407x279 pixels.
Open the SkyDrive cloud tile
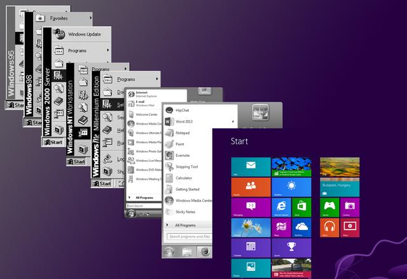point(301,227)
